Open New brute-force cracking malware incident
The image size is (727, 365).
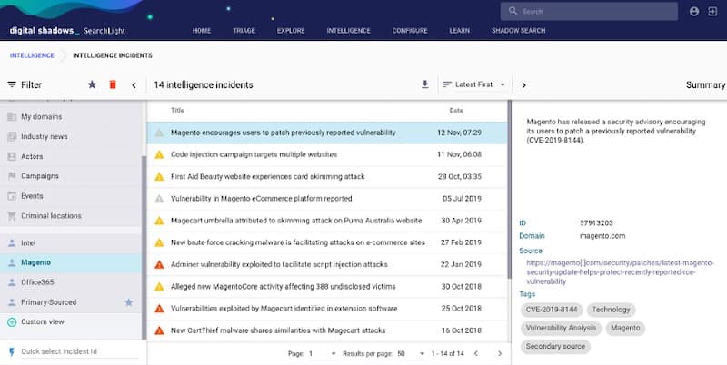327,242
